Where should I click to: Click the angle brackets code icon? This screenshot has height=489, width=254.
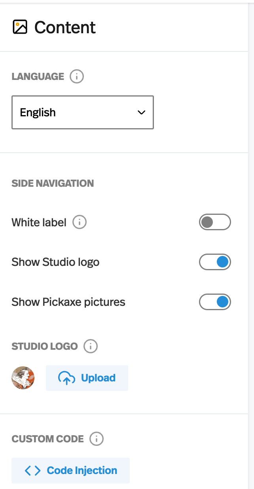pos(32,470)
